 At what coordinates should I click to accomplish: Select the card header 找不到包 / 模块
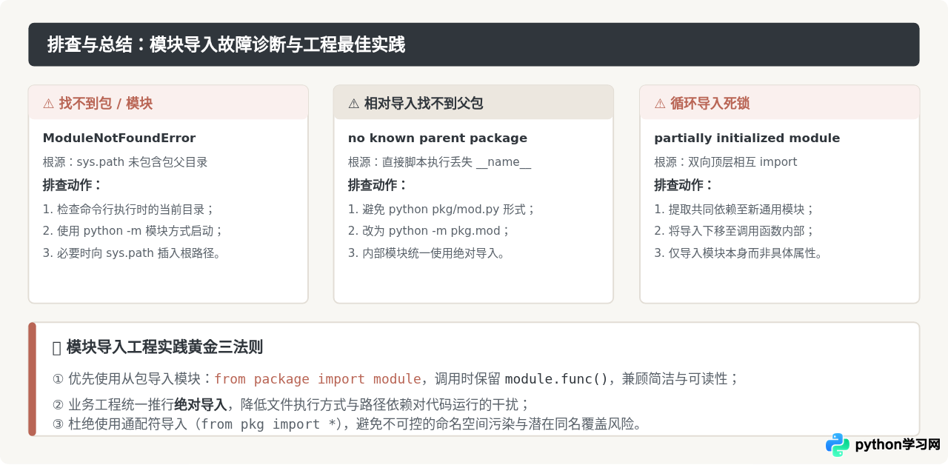click(168, 102)
